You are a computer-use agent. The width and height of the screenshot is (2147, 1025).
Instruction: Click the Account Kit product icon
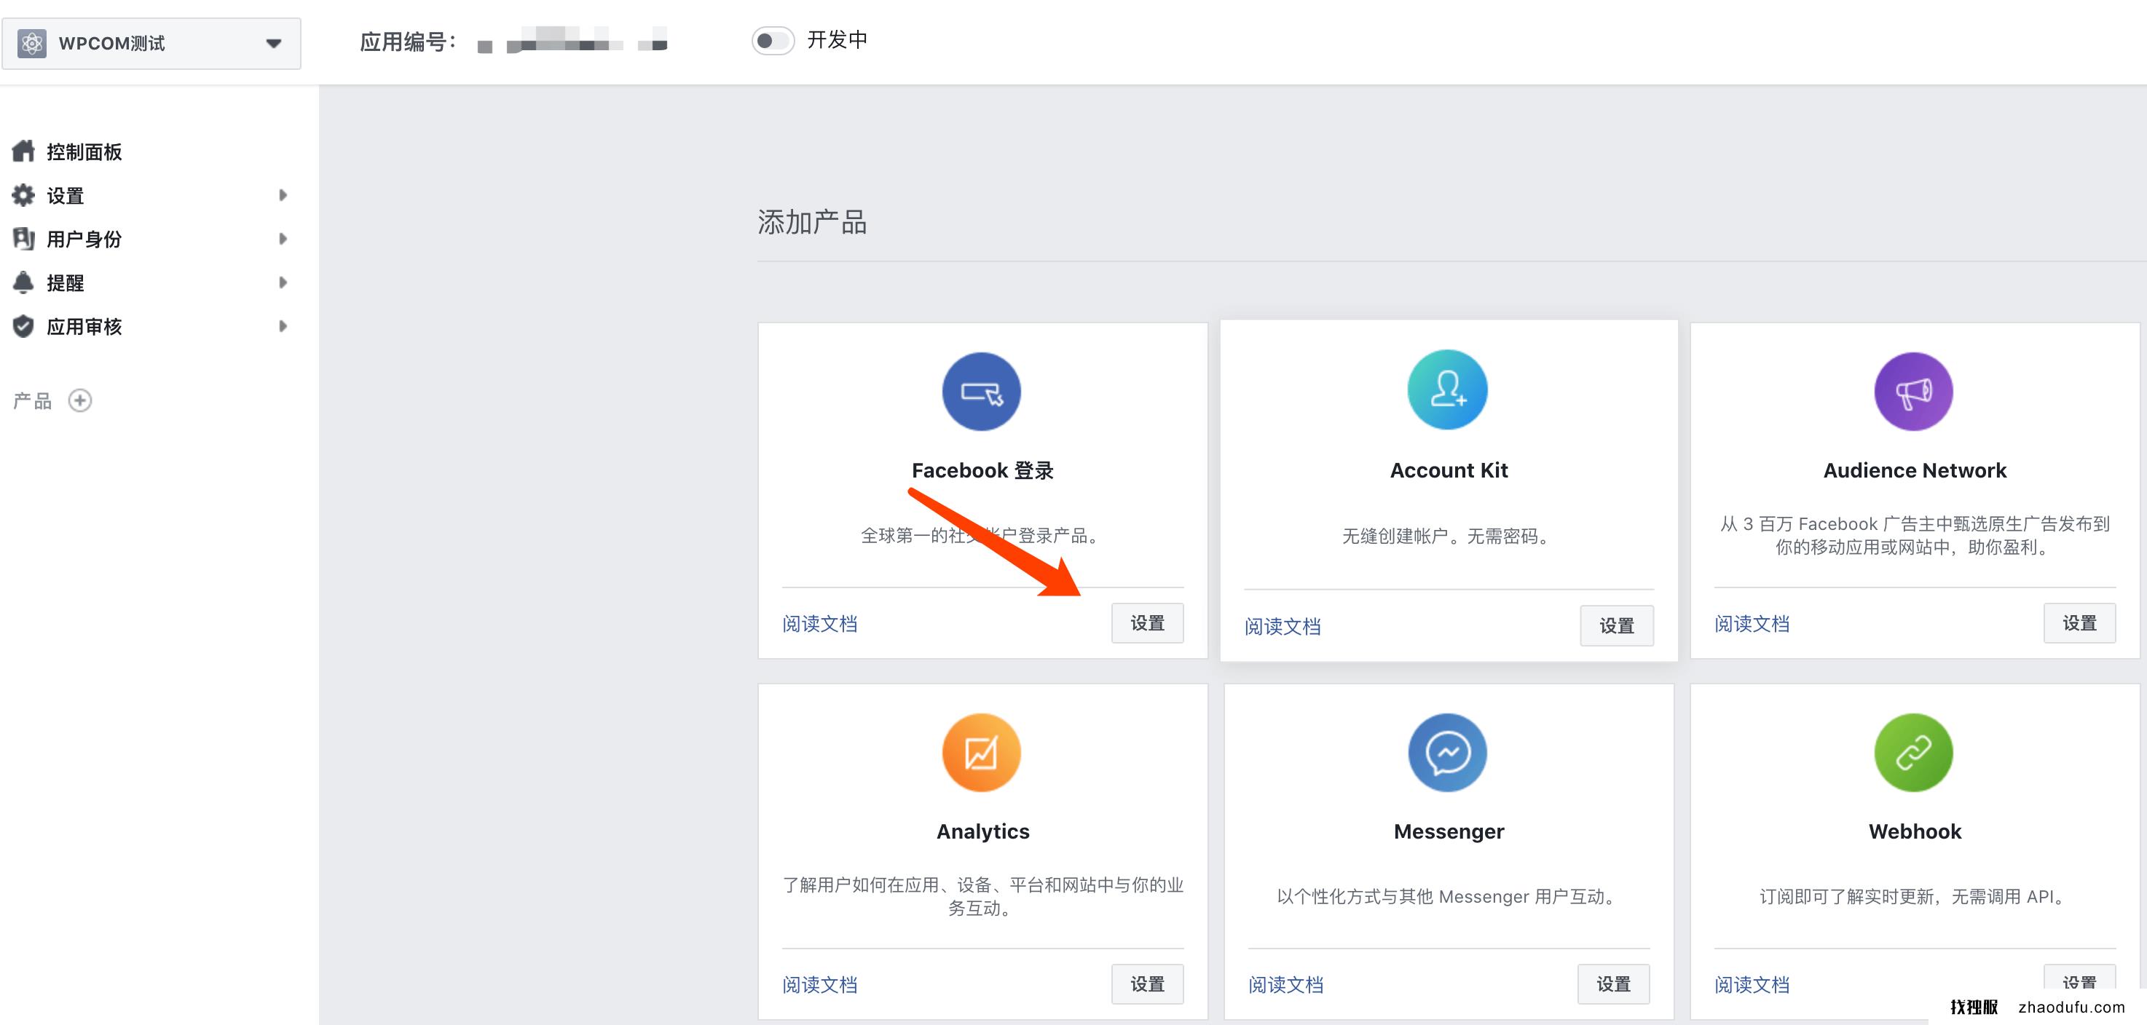[x=1448, y=389]
